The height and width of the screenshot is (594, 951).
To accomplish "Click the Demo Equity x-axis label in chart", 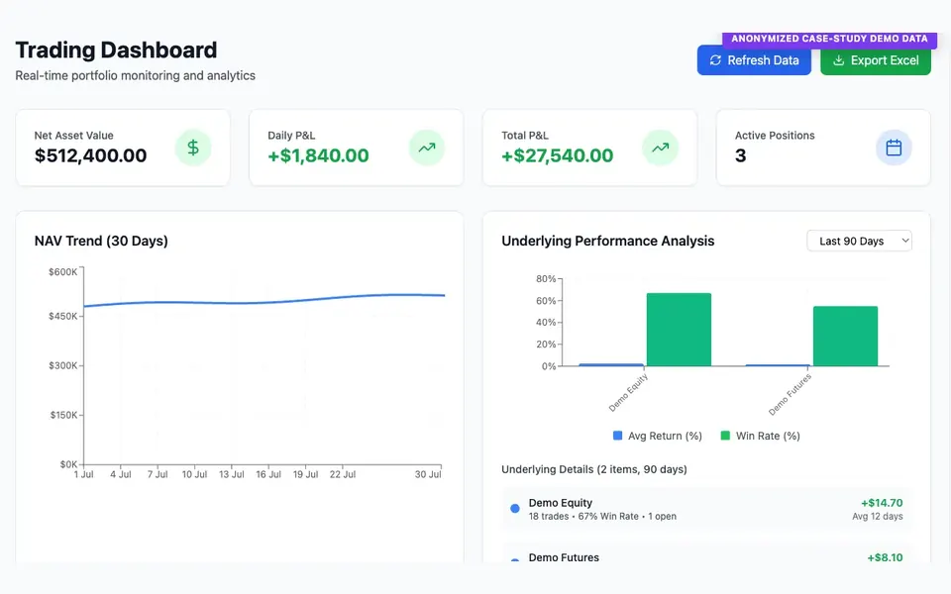I will tap(628, 393).
